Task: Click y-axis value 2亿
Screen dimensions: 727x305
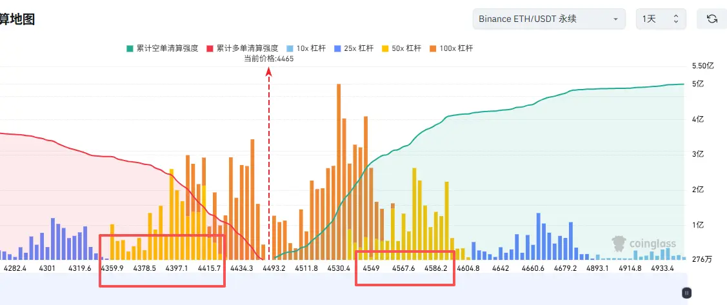Action: click(x=698, y=190)
